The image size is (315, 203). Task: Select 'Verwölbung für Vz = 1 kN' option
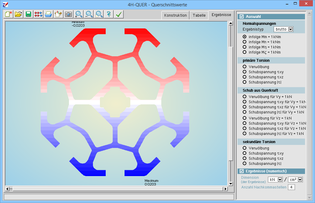point(245,118)
